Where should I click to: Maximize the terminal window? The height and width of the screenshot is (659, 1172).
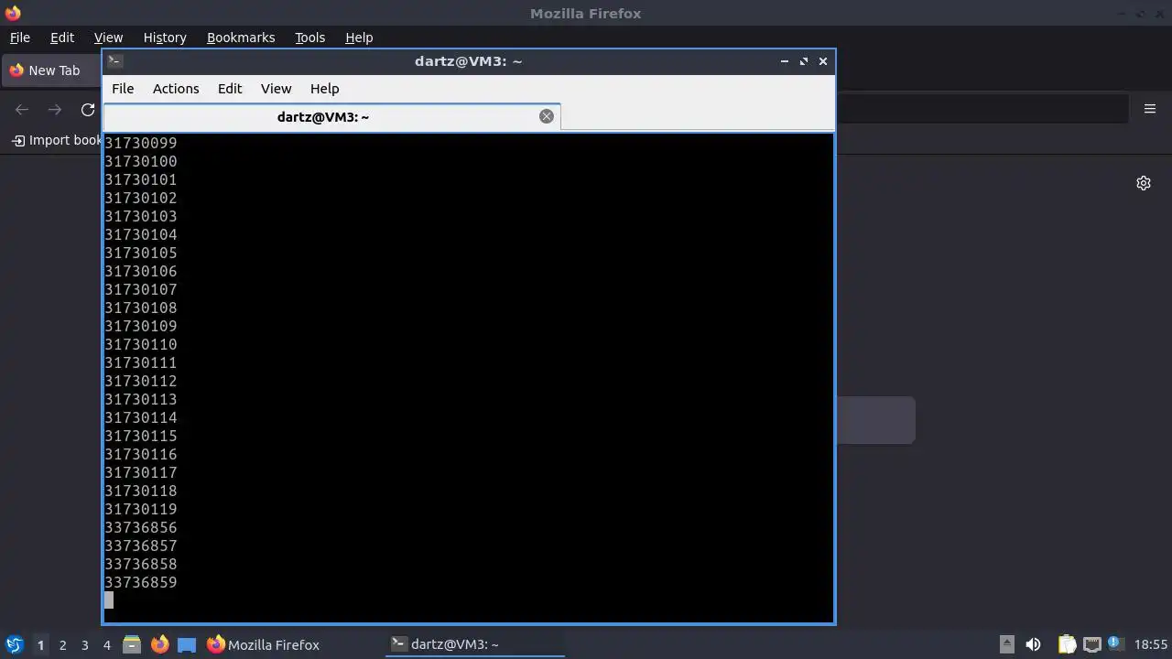pos(804,61)
